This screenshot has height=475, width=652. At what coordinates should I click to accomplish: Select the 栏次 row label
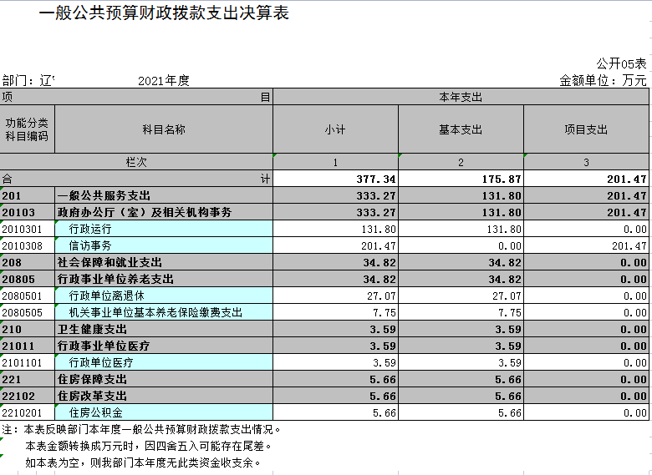coord(136,162)
